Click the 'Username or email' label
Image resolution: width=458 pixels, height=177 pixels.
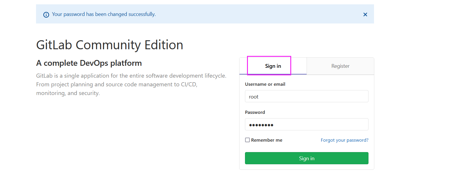coord(265,84)
